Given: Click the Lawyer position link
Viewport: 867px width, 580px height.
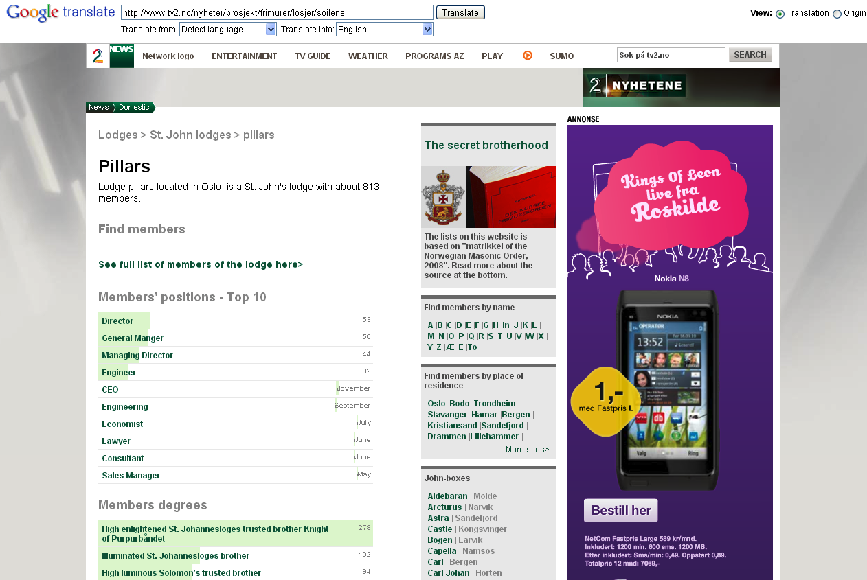Looking at the screenshot, I should coord(116,441).
